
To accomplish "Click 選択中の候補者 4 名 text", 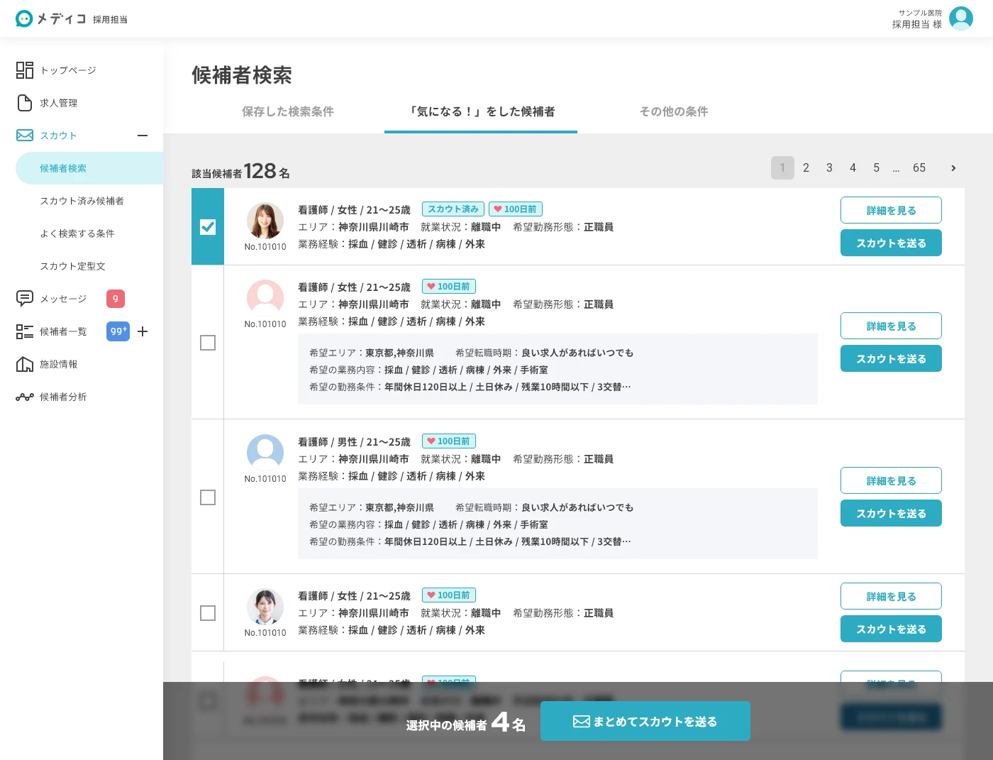I will coord(465,722).
